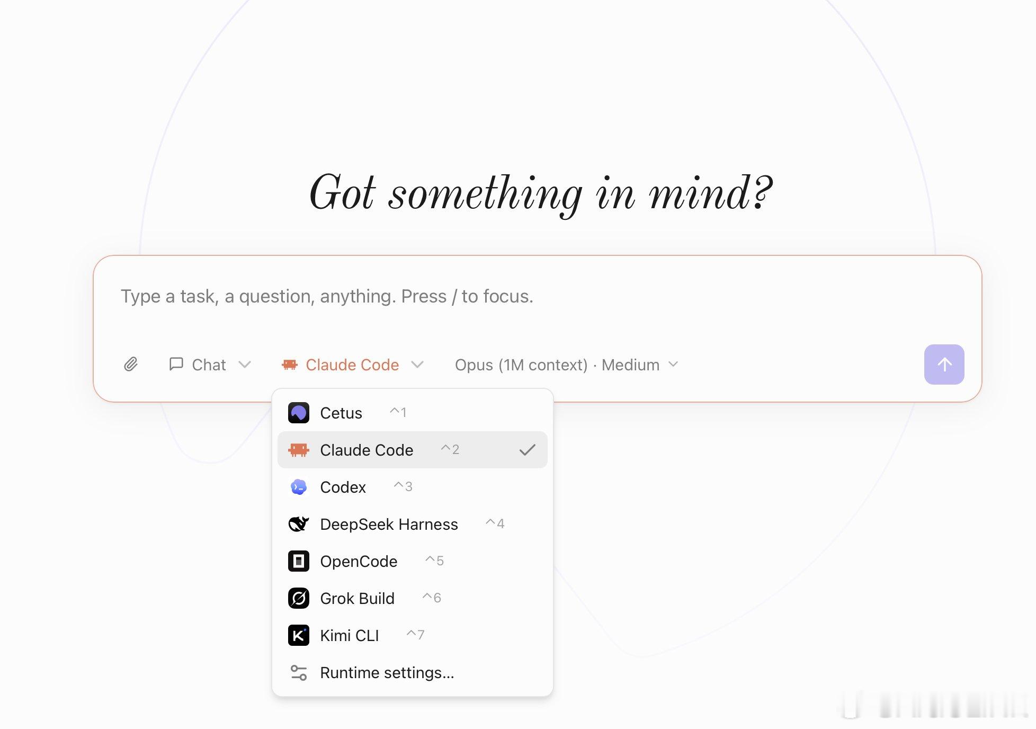This screenshot has width=1036, height=729.
Task: Click the Claude Code runtime selector label
Action: [x=352, y=364]
